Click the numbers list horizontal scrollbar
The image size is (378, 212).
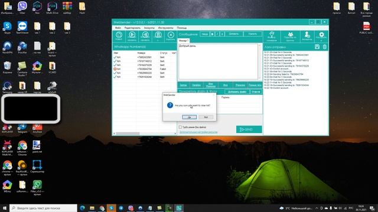144,134
